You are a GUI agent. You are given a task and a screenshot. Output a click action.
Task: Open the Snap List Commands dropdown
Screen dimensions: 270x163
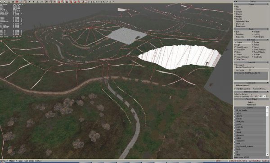[239, 65]
